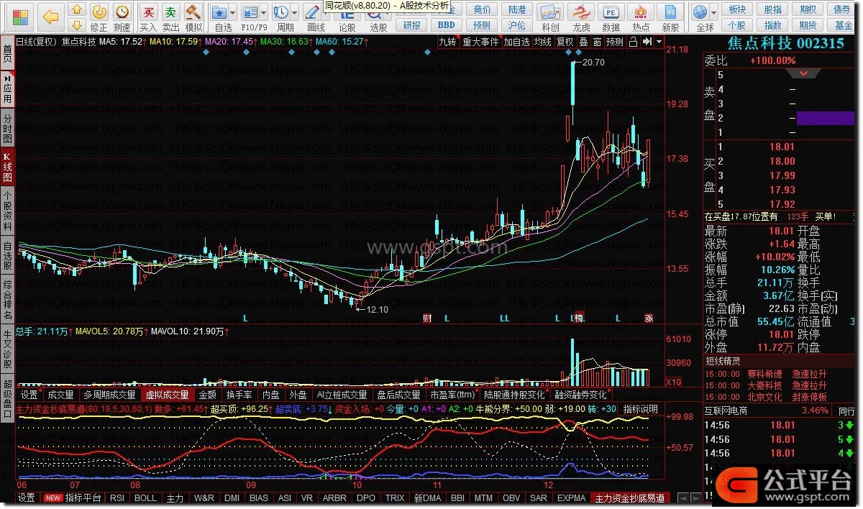Screen dimensions: 863x509
Task: Open the F10/F9 info icon
Action: coord(250,12)
